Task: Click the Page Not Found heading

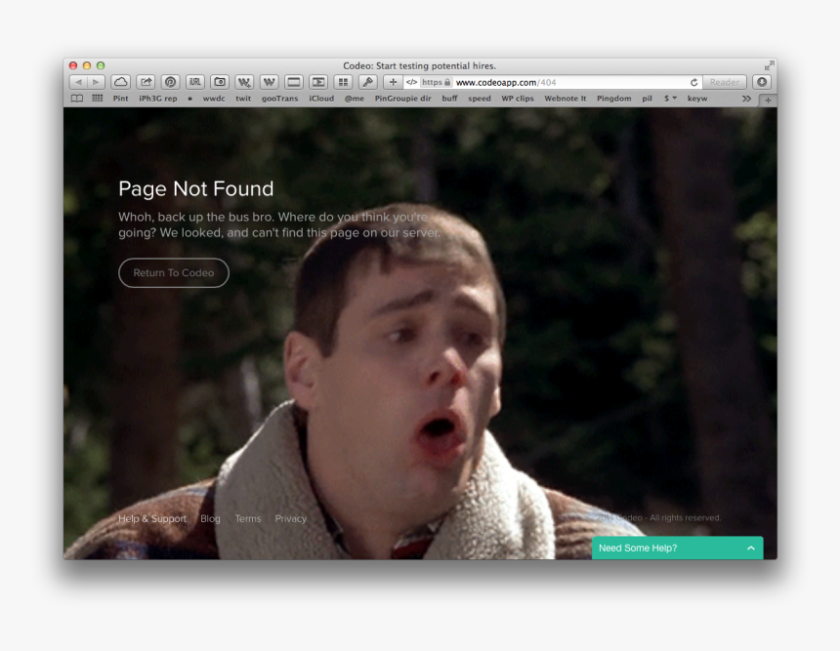Action: coord(196,188)
